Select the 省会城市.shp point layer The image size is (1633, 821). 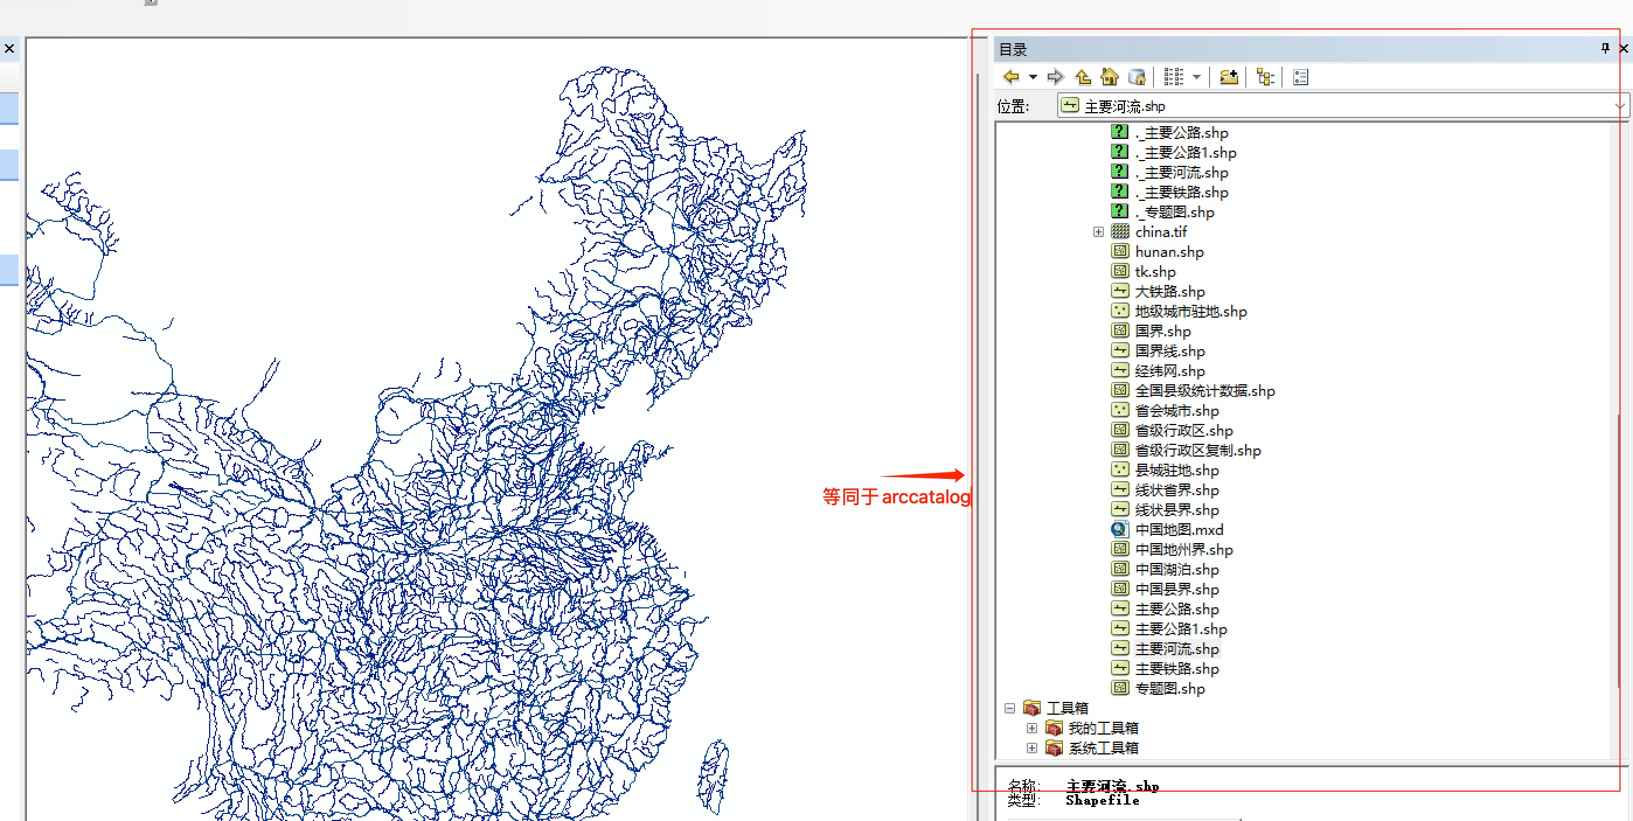[1176, 410]
